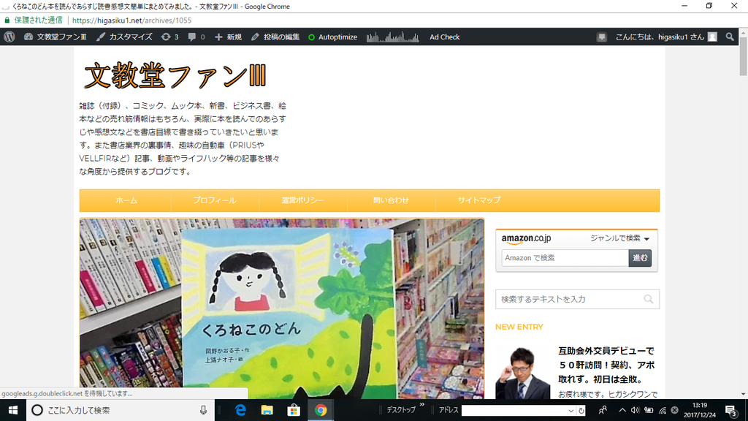Click the taskbar アドレス input field

click(514, 411)
